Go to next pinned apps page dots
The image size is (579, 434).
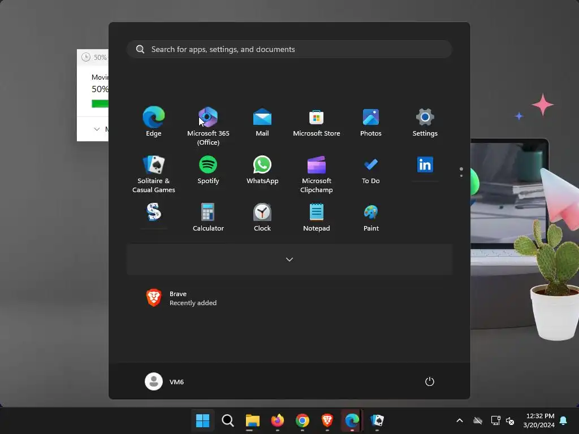pos(461,172)
